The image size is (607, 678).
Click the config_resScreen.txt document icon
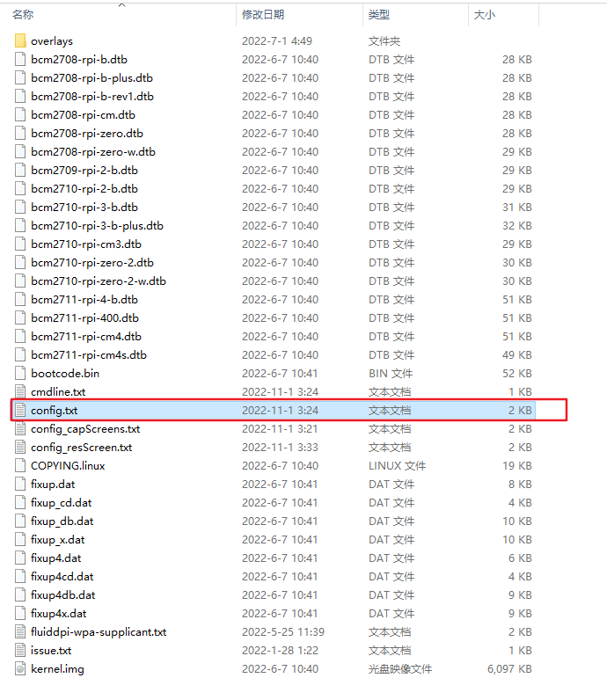(x=20, y=447)
